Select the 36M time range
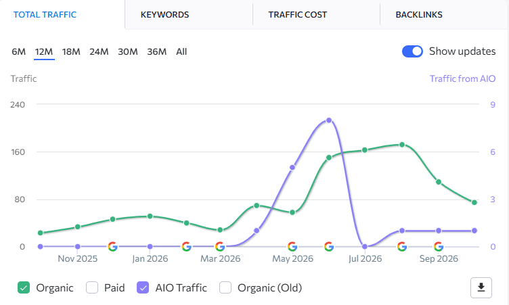Screen dimensions: 509x305 tap(157, 51)
